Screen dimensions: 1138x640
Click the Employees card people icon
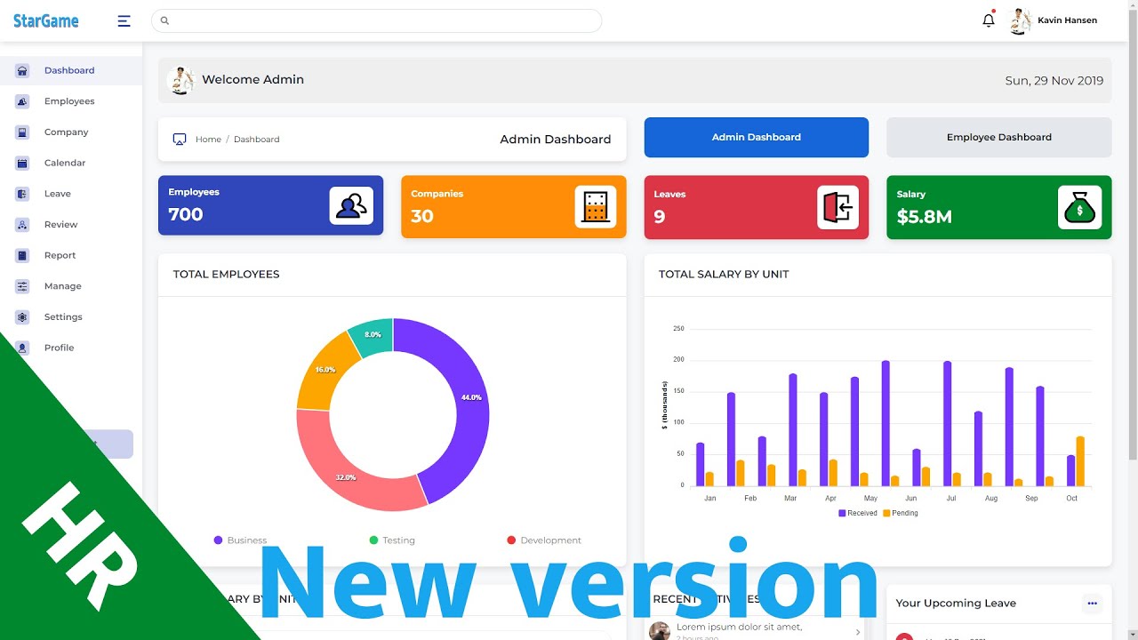pyautogui.click(x=351, y=205)
